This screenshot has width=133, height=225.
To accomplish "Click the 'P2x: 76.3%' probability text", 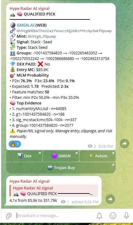I will [x=22, y=81].
